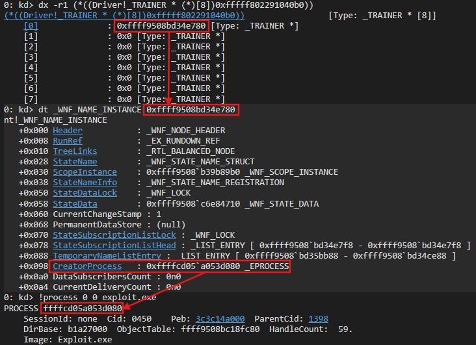This screenshot has height=345, width=476.
Task: Open the StateDataLock field link
Action: click(85, 193)
